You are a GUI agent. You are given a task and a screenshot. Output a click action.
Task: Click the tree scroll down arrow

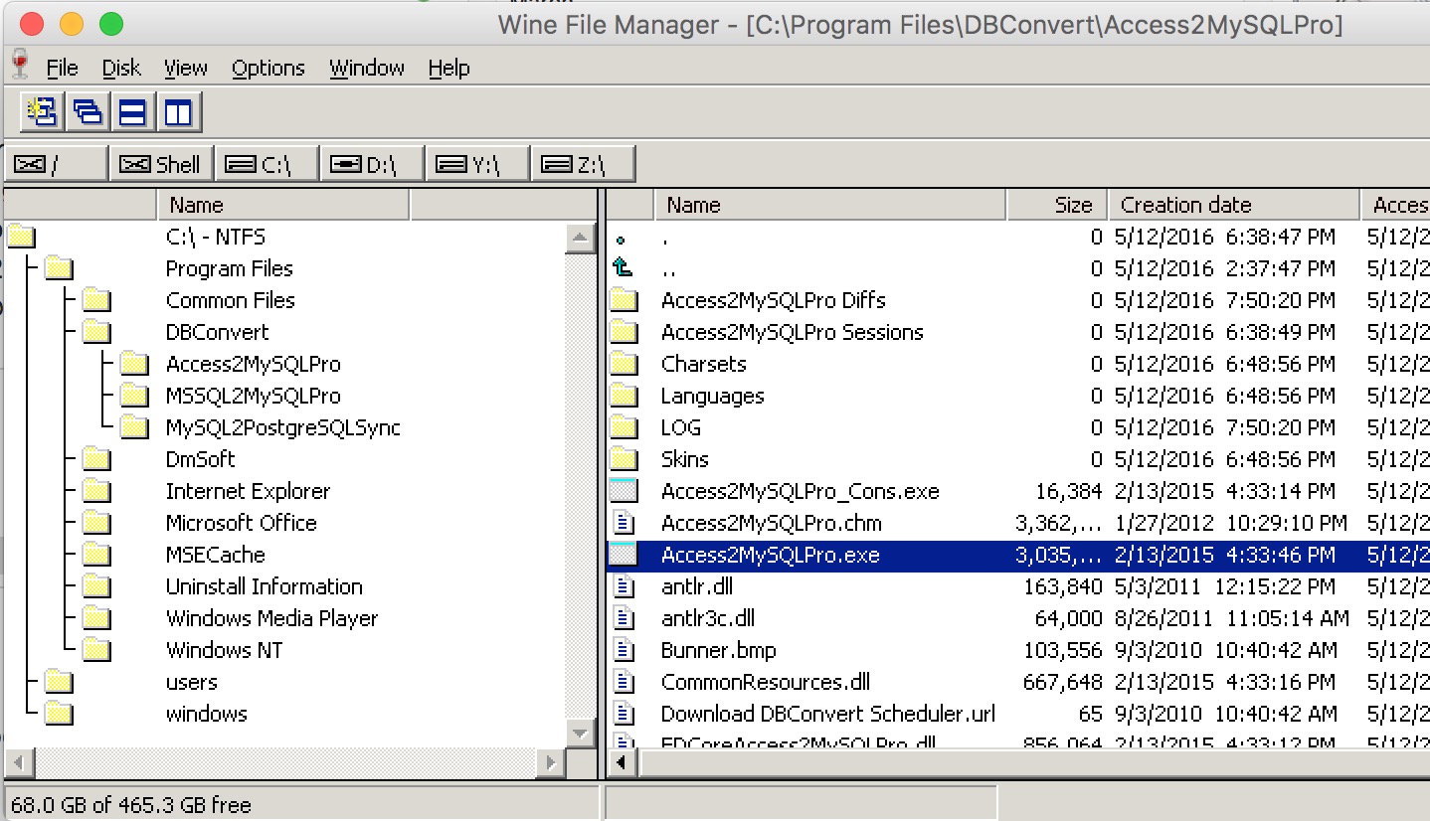click(x=580, y=734)
